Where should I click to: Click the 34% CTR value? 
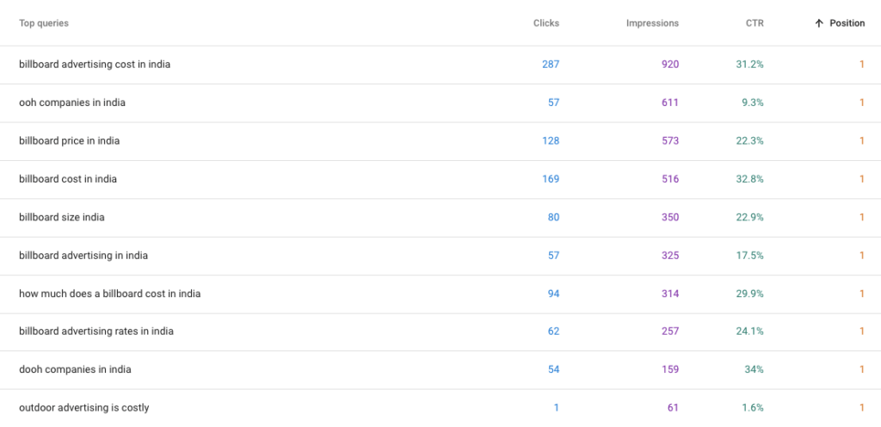[754, 369]
